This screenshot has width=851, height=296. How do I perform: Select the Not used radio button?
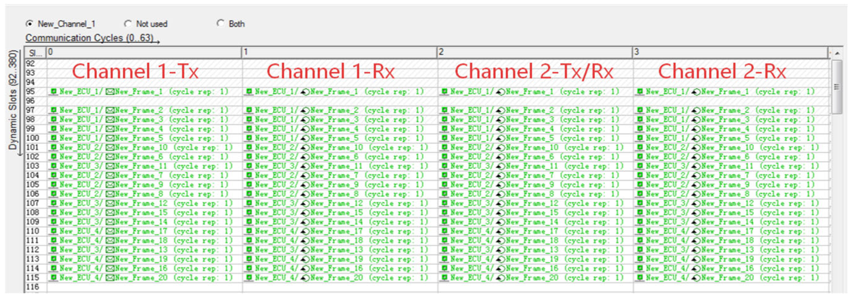[x=128, y=24]
